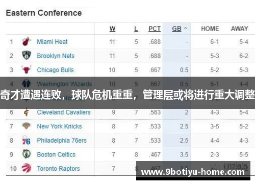The image size is (255, 185).
Task: Click the Chicago Bulls team logo
Action: coord(27,70)
